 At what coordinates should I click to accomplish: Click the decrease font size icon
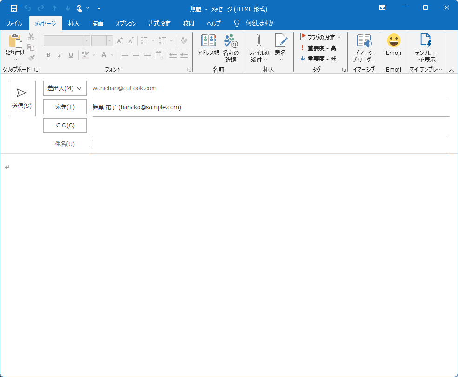[x=131, y=40]
